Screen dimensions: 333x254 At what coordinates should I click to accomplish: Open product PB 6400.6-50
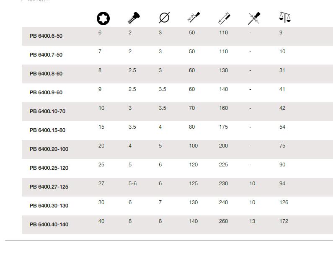46,36
